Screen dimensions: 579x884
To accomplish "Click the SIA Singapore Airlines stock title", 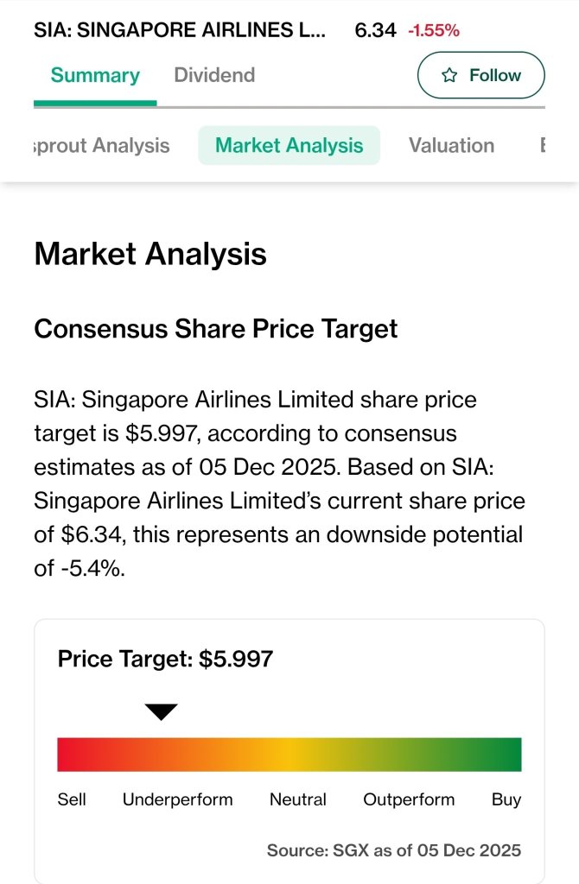I will point(180,30).
